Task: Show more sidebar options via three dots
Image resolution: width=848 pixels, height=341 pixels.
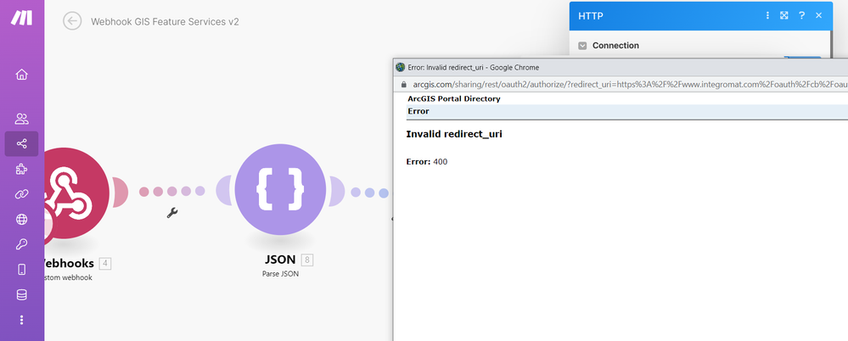Action: click(x=21, y=320)
